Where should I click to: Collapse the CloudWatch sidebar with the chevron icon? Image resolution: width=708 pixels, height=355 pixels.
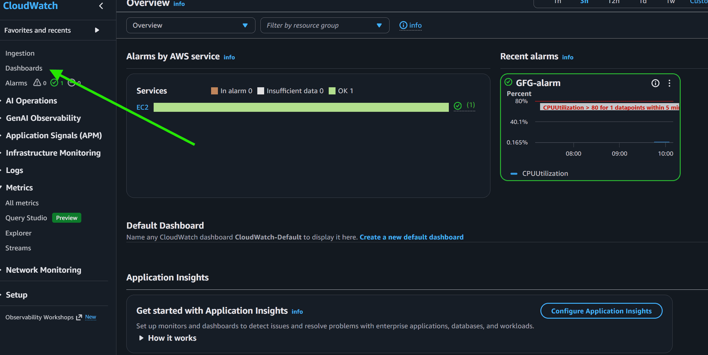101,6
